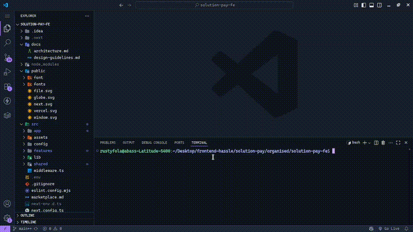Expand the fonts folder

(x=54, y=84)
